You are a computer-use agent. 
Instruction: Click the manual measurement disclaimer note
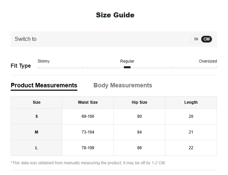[88, 163]
